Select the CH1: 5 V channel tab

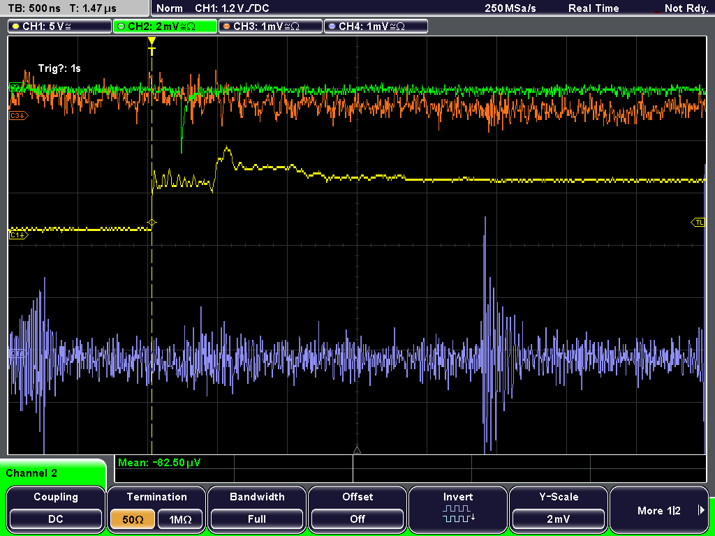tap(60, 27)
